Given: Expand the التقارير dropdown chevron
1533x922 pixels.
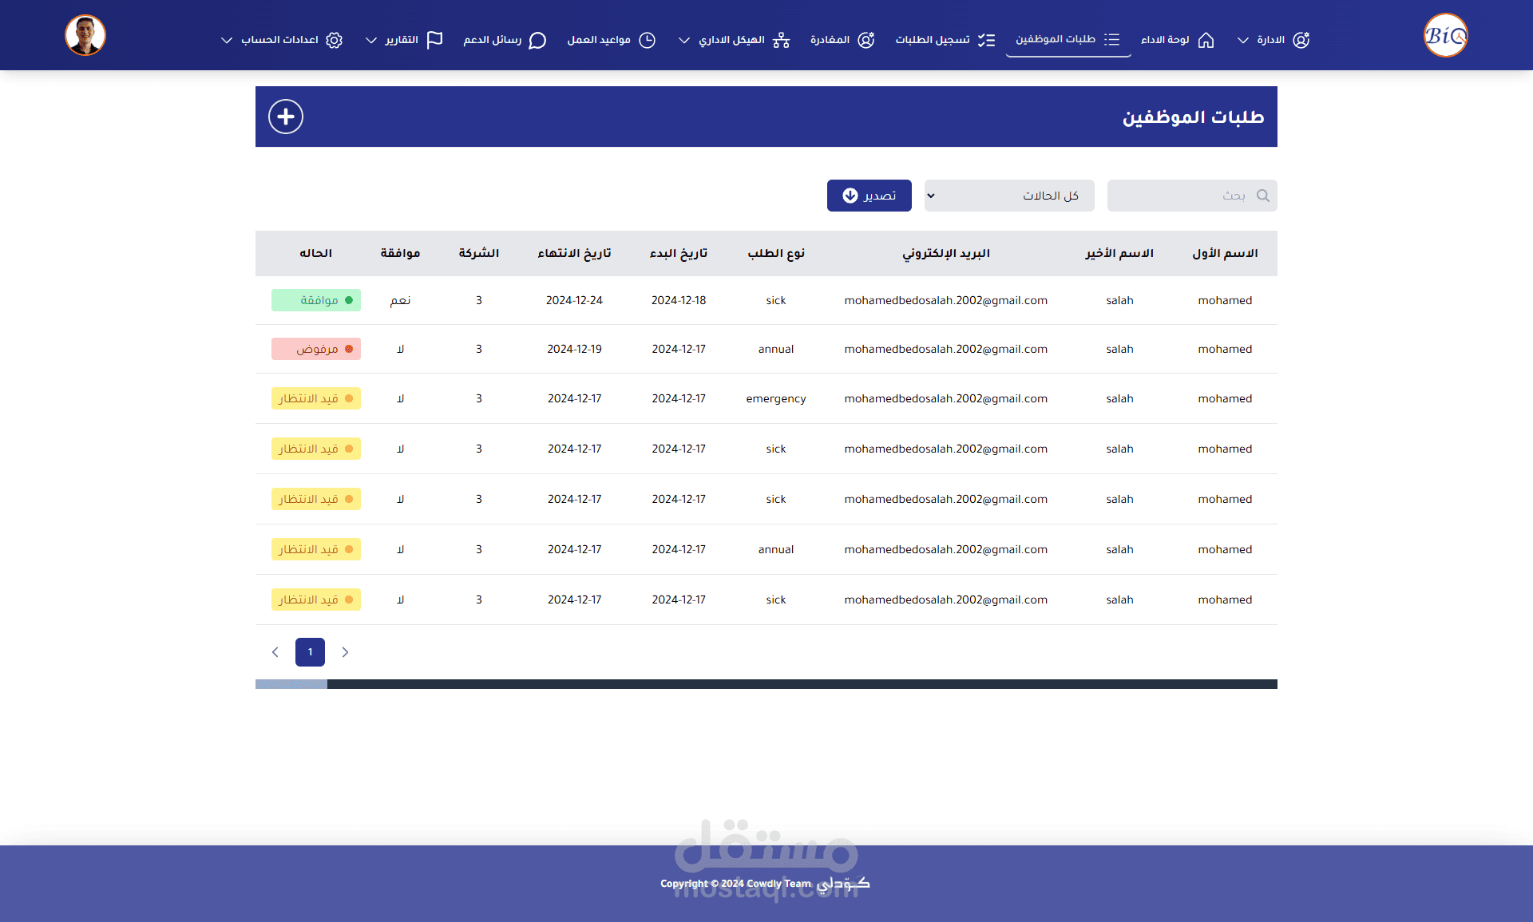Looking at the screenshot, I should [371, 40].
